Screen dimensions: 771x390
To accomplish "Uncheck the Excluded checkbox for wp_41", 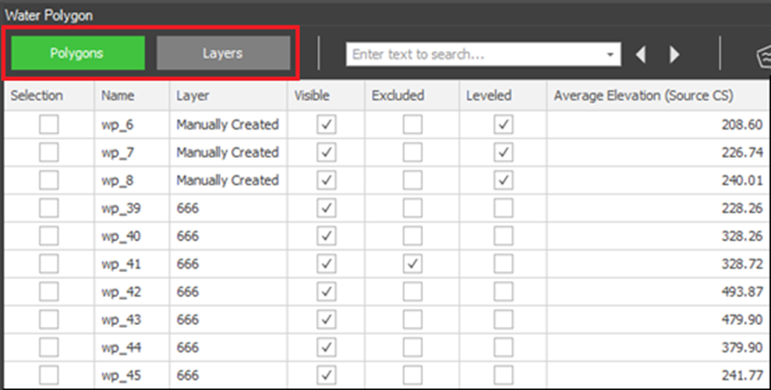I will click(x=412, y=263).
